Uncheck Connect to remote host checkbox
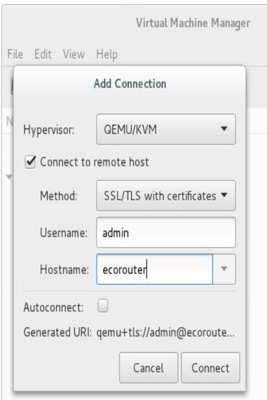Screen dimensions: 267x400 (31, 162)
